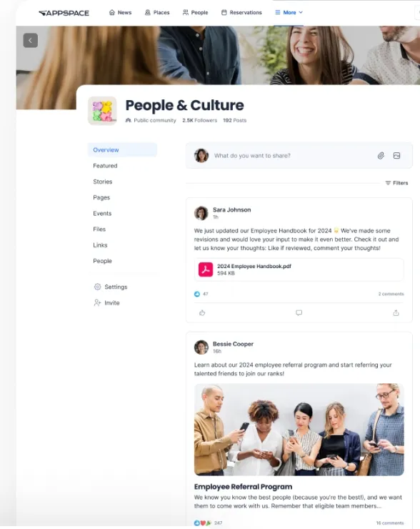Share Sara Johnson's Employee Handbook post
Screen dimensions: 420x529
click(x=396, y=312)
